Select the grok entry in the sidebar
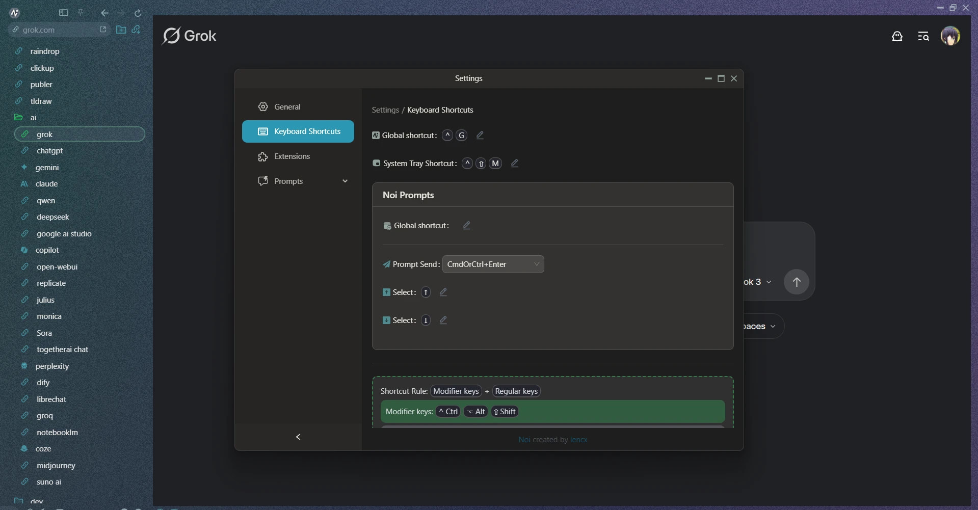The height and width of the screenshot is (510, 978). 80,134
